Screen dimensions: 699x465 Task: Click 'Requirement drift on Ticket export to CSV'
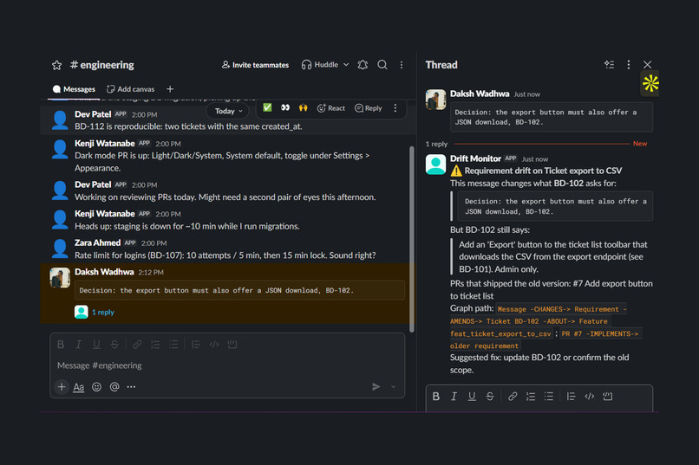pyautogui.click(x=543, y=171)
